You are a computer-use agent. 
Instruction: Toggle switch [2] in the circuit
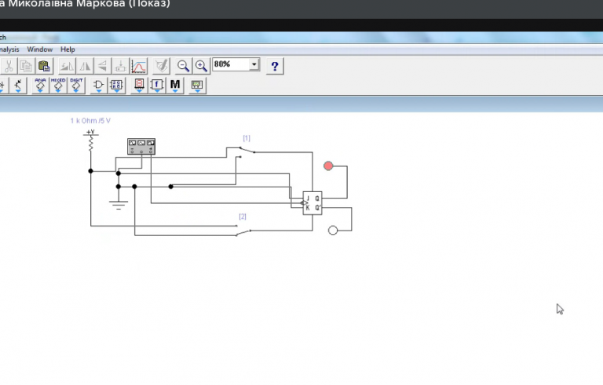tap(243, 232)
